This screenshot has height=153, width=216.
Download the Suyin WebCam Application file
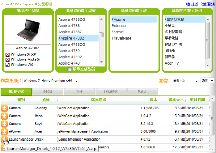tap(4, 124)
